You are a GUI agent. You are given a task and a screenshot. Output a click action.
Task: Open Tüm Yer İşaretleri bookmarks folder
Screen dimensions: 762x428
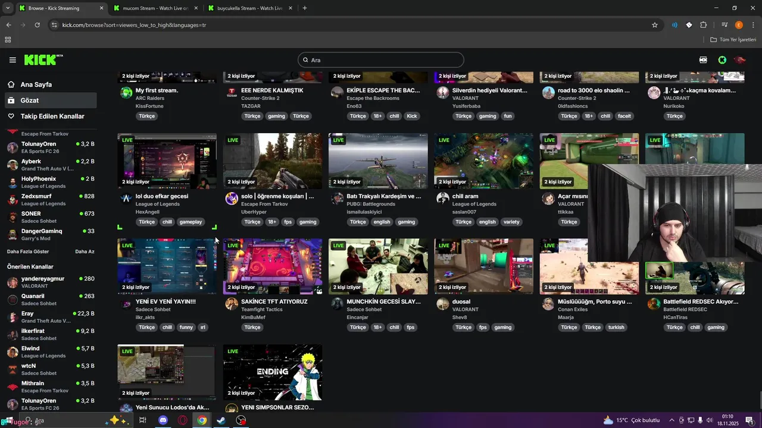733,40
